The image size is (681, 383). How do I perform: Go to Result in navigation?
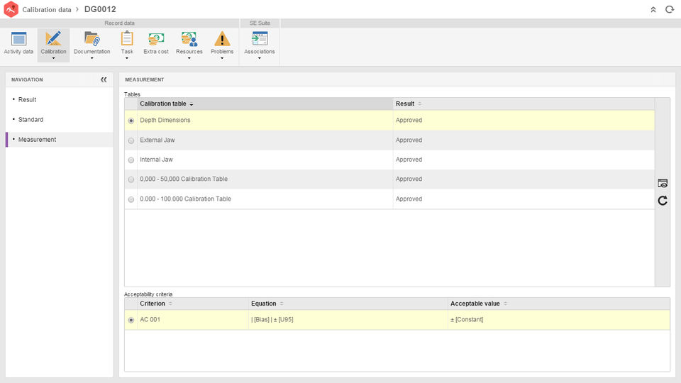tap(28, 100)
